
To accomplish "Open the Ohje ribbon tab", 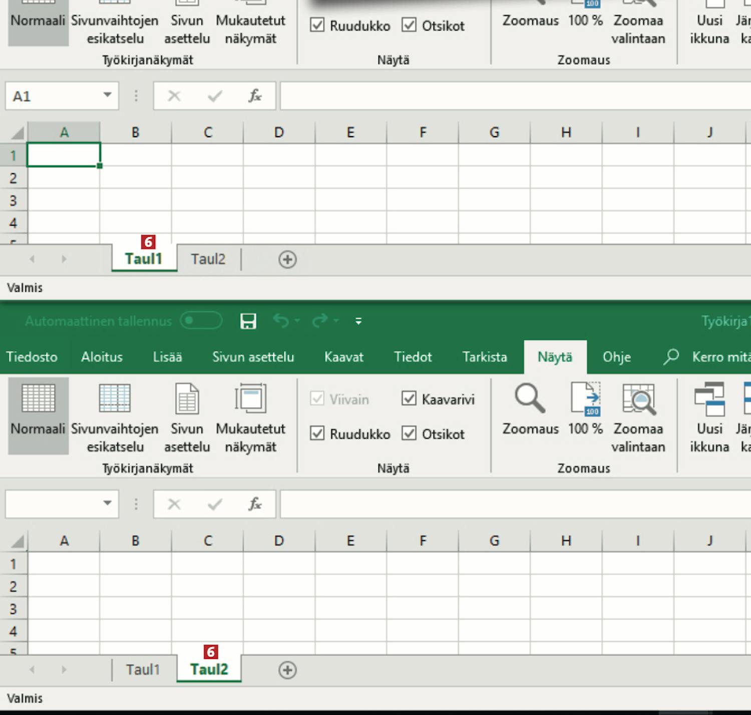I will [616, 357].
